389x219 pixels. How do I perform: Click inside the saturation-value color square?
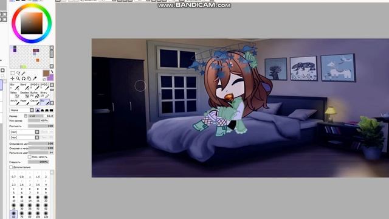pos(32,23)
